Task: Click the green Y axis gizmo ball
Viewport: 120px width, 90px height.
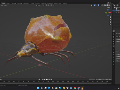Action: (106, 13)
